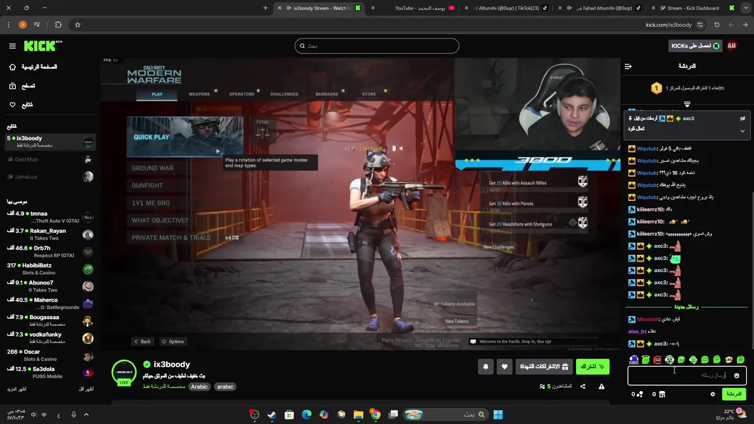This screenshot has height=424, width=754.
Task: Toggle the microphone tray icon
Action: [74, 415]
